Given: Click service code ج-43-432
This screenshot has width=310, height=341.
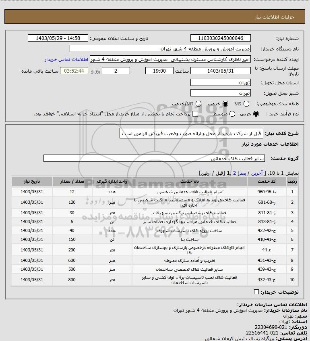Looking at the screenshot, I should tap(267, 280).
